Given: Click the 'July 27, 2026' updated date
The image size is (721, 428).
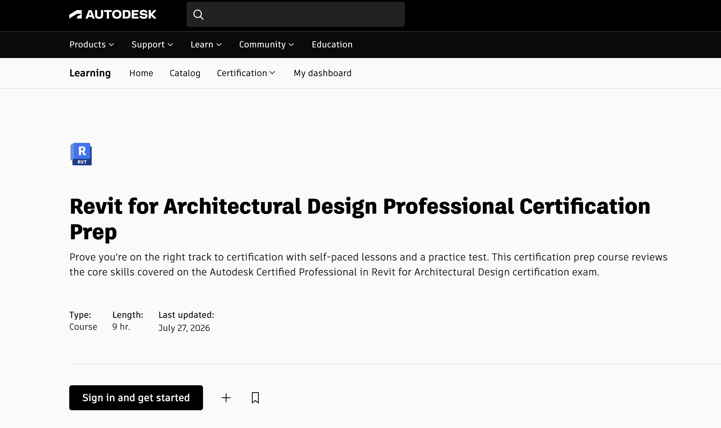Looking at the screenshot, I should coord(184,328).
